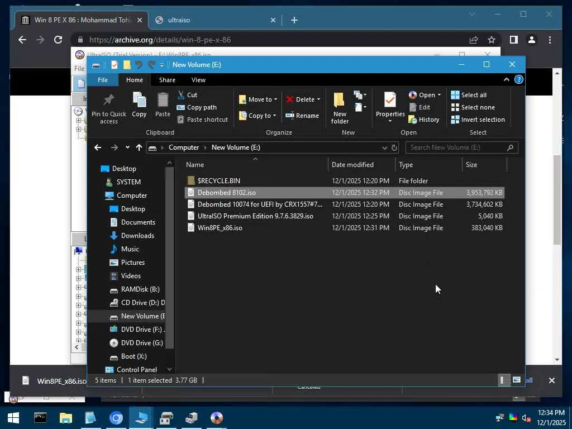Screen dimensions: 572x429
Task: Open Boot (X:) in navigation pane
Action: point(128,356)
